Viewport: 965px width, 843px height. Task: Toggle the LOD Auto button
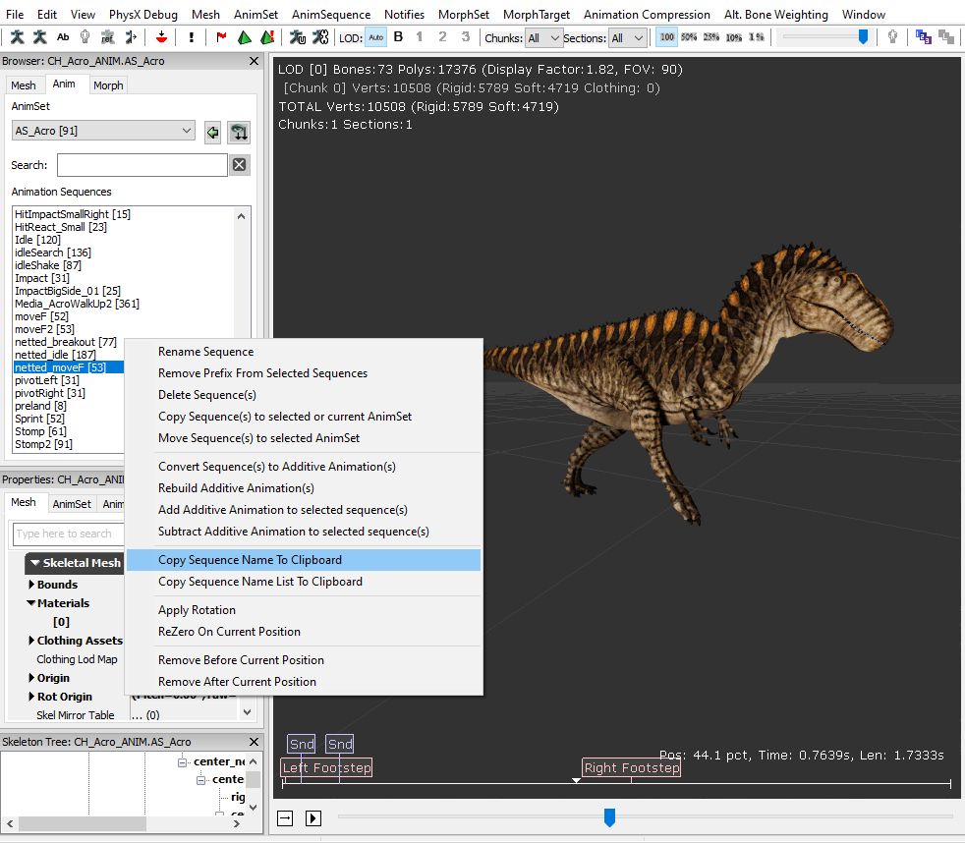click(376, 37)
